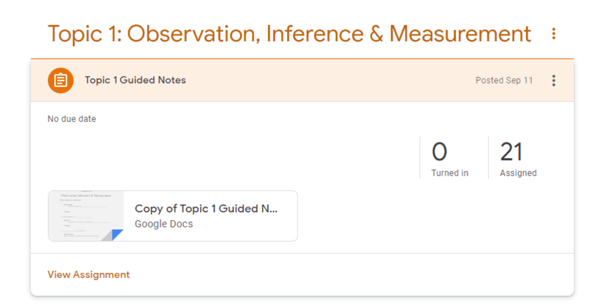Click View Assignment link

click(88, 274)
